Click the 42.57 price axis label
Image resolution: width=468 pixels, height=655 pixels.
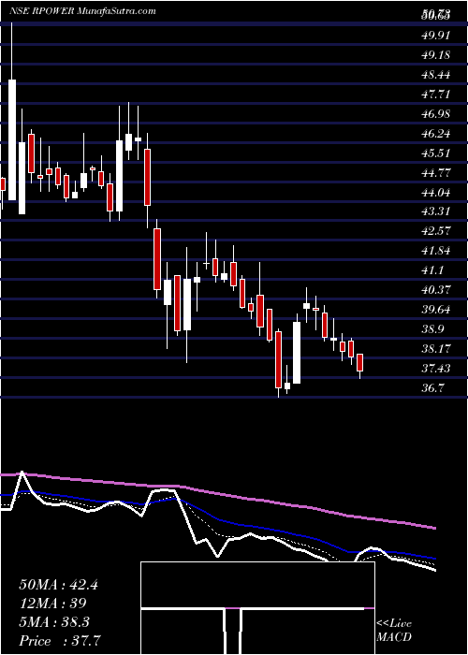click(435, 231)
